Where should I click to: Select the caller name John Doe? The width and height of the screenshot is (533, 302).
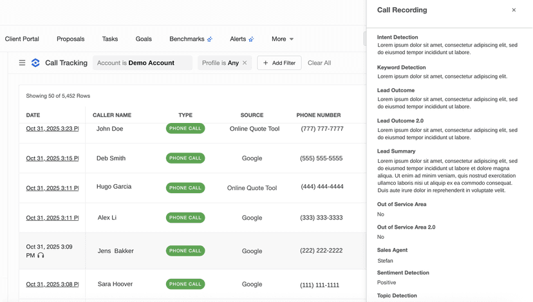[109, 129]
